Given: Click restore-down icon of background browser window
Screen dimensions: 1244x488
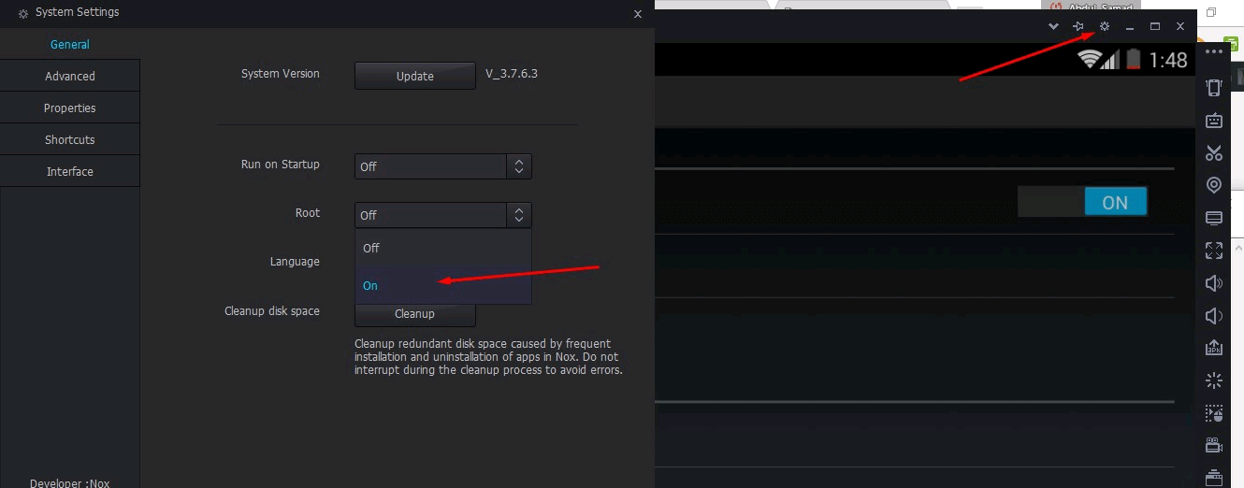Looking at the screenshot, I should click(x=1211, y=12).
